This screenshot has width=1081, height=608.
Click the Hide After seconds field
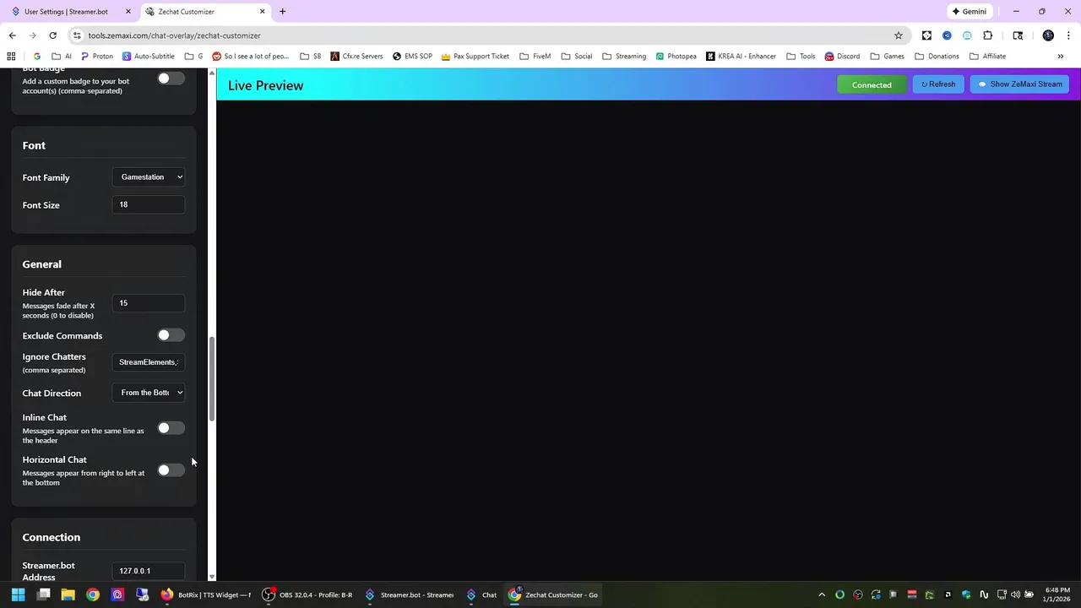149,303
